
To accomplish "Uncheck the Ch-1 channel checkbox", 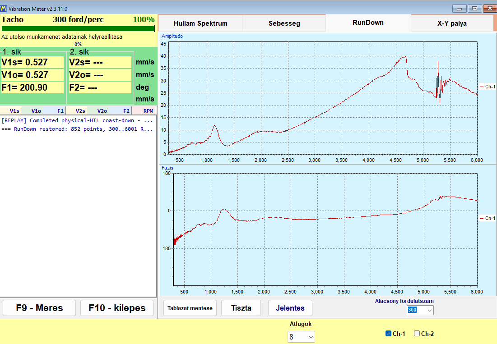I will click(x=388, y=333).
